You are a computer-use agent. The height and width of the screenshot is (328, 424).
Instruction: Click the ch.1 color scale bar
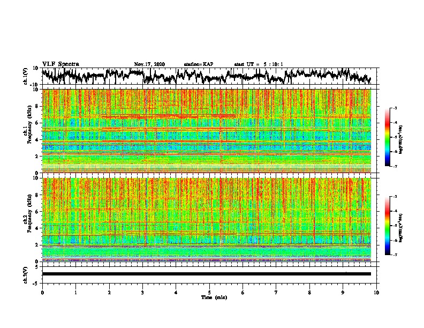pos(388,137)
